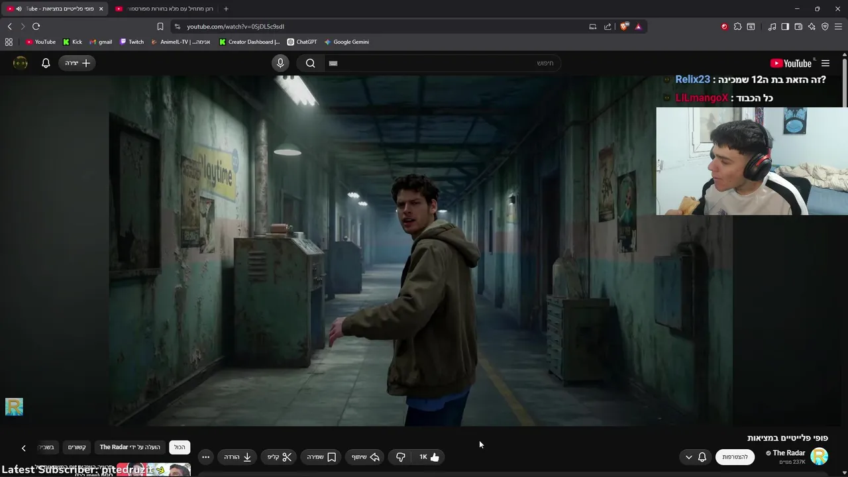Image resolution: width=848 pixels, height=477 pixels.
Task: Open the browser main hamburger menu
Action: 838,26
